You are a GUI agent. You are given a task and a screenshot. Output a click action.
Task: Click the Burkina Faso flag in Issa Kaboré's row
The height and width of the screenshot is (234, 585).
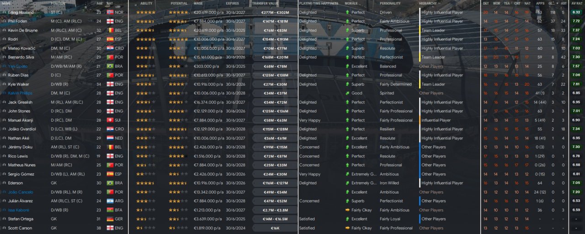point(110,210)
